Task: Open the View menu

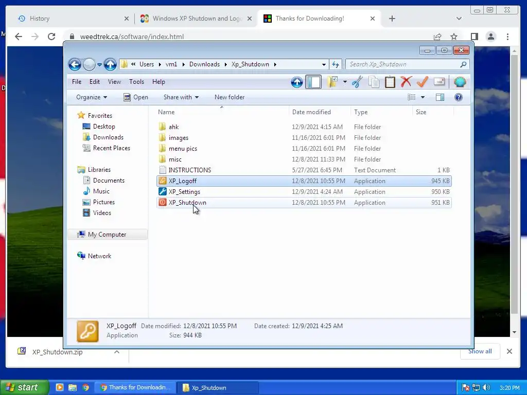Action: point(114,82)
